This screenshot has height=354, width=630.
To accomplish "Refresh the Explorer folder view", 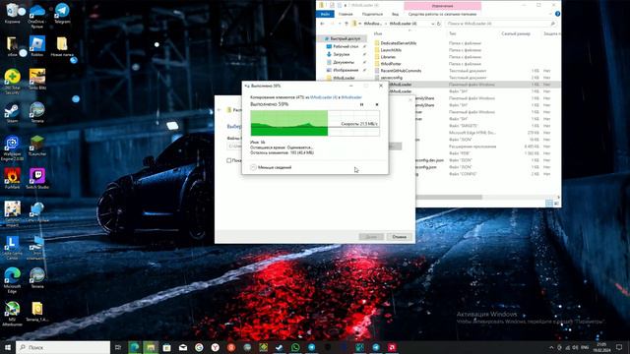I will coord(439,24).
